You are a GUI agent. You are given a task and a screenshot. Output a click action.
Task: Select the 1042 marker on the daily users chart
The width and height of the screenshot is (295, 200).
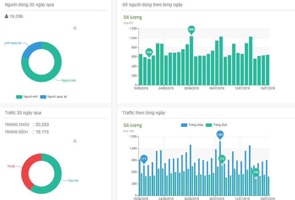pyautogui.click(x=191, y=29)
